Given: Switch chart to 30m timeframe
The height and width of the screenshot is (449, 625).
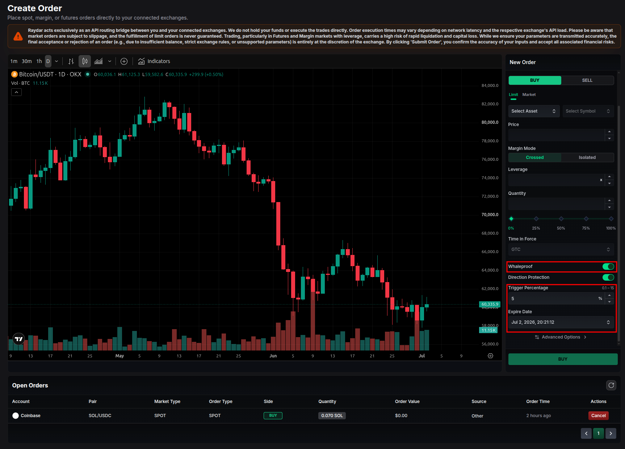Looking at the screenshot, I should (x=27, y=61).
